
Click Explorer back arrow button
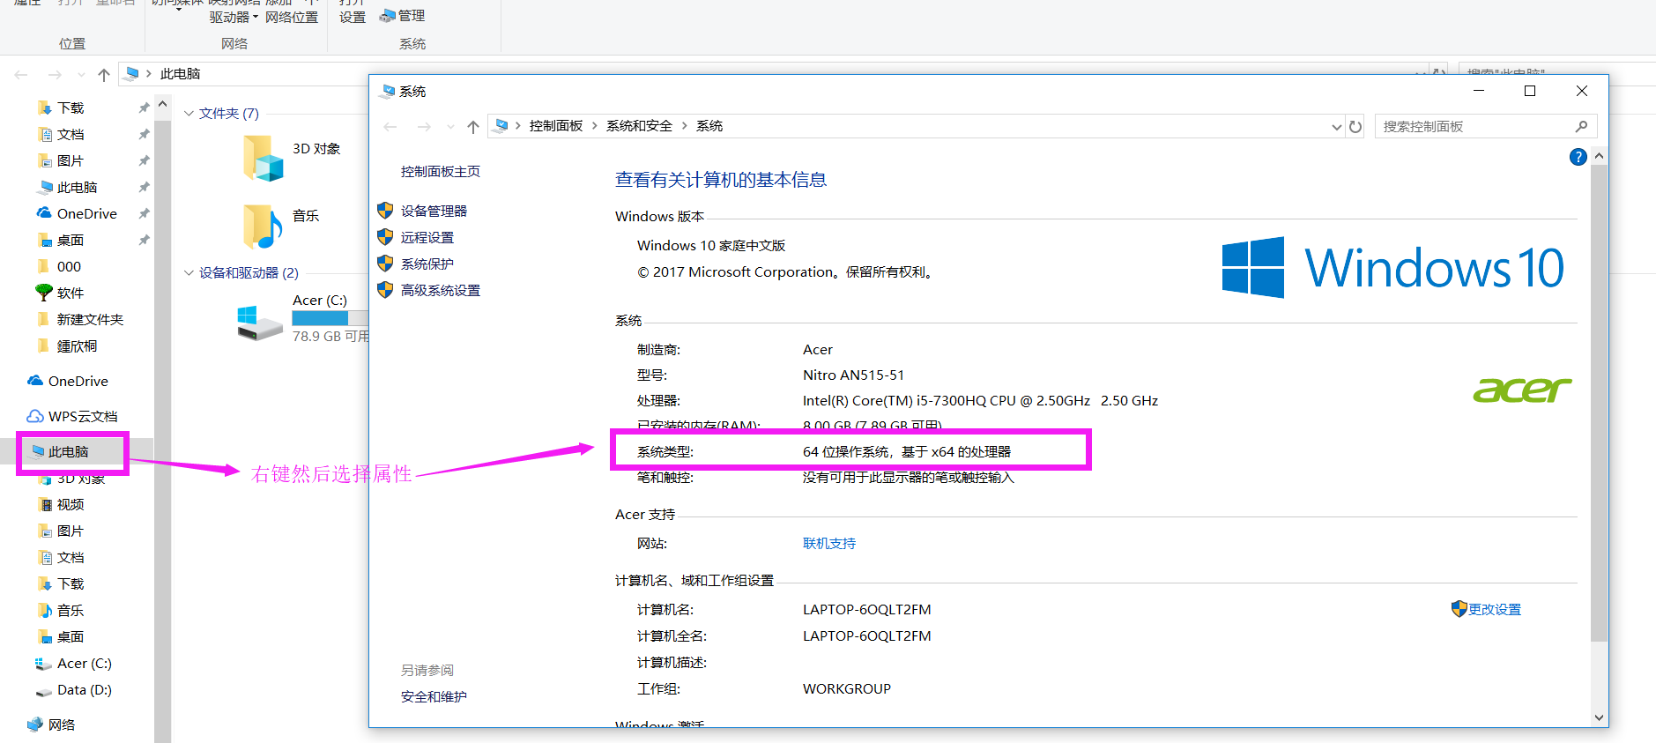(21, 75)
